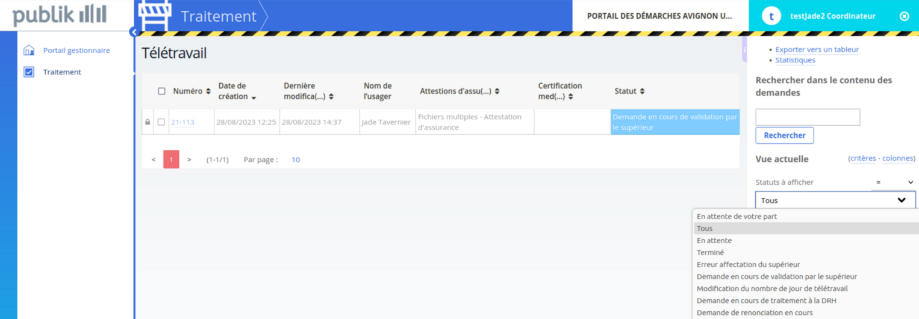
Task: Open the critères link
Action: click(x=863, y=158)
